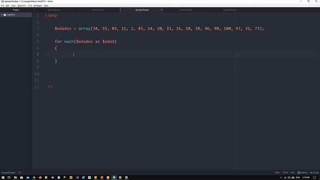Open File Explorer from the taskbar

(15, 177)
